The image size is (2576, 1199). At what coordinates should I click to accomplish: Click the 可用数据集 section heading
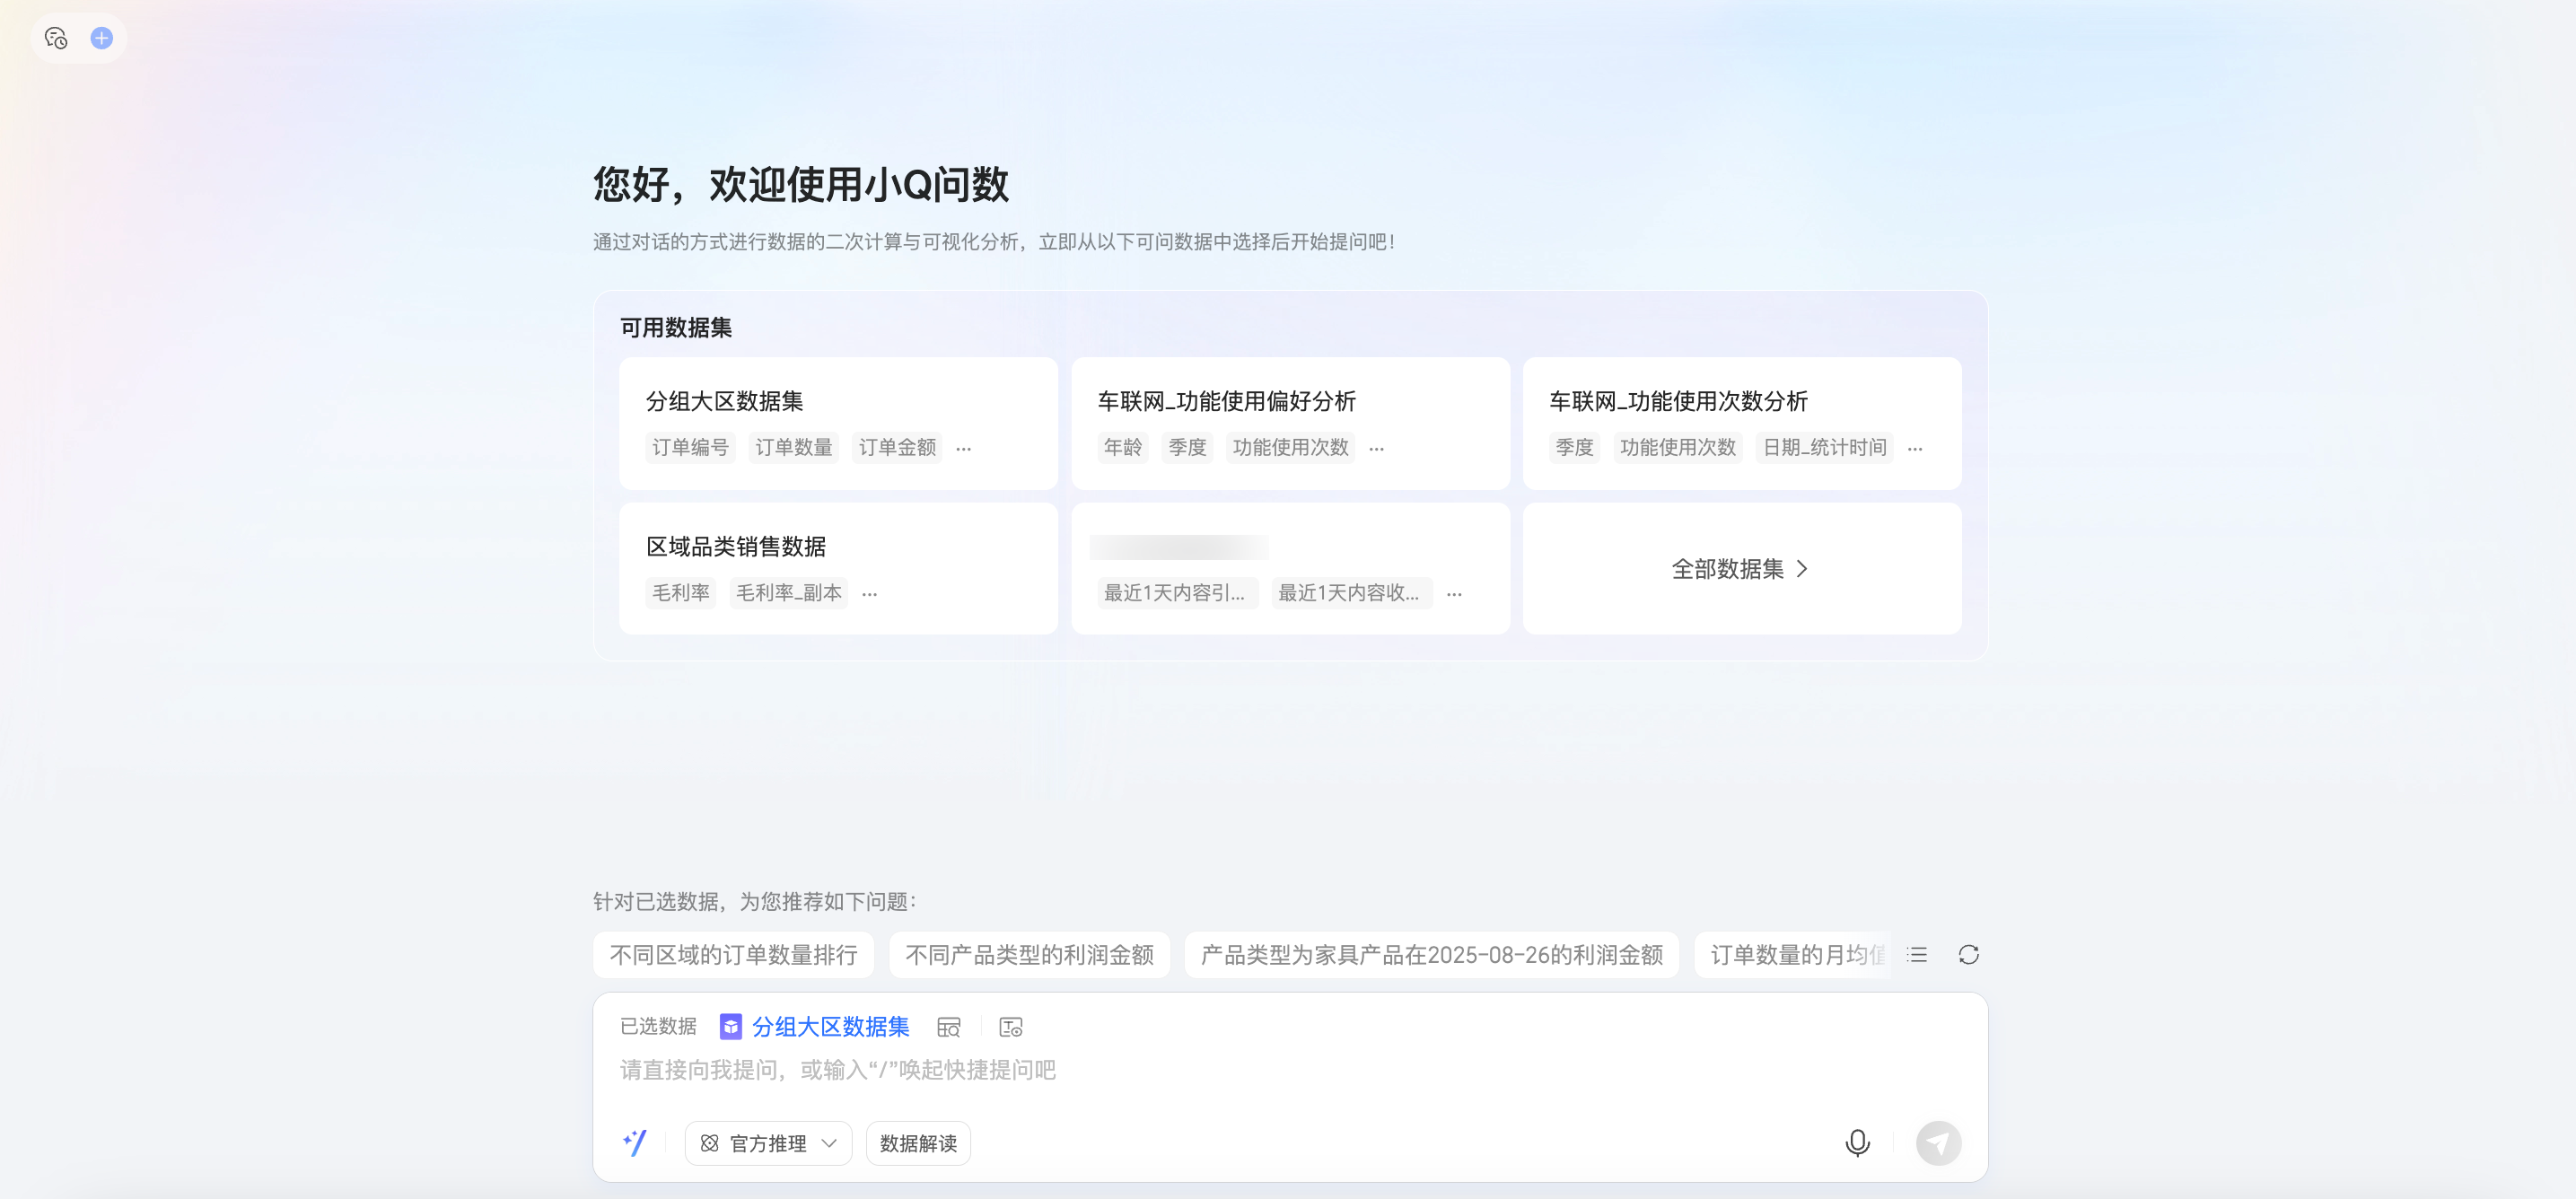675,327
